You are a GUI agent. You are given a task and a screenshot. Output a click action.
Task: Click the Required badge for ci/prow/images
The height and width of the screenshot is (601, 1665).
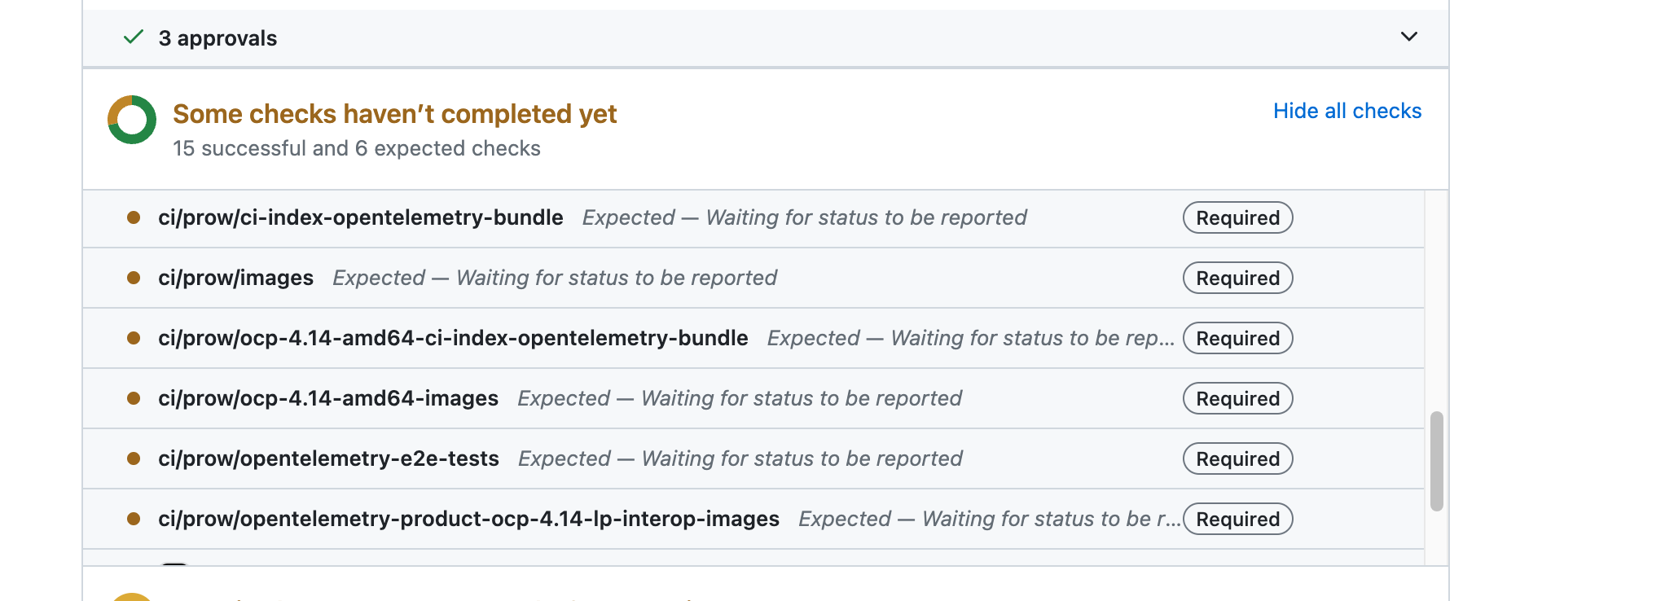pos(1237,278)
